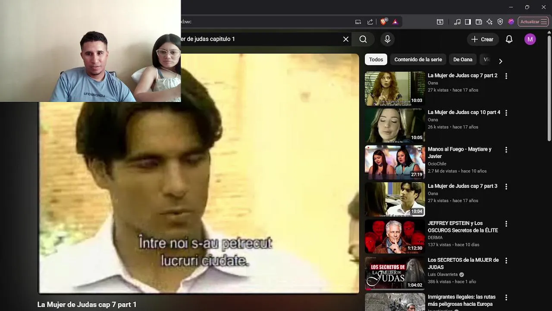Open options for JEFFREY EPSTEIN video
The height and width of the screenshot is (311, 552).
(x=506, y=224)
